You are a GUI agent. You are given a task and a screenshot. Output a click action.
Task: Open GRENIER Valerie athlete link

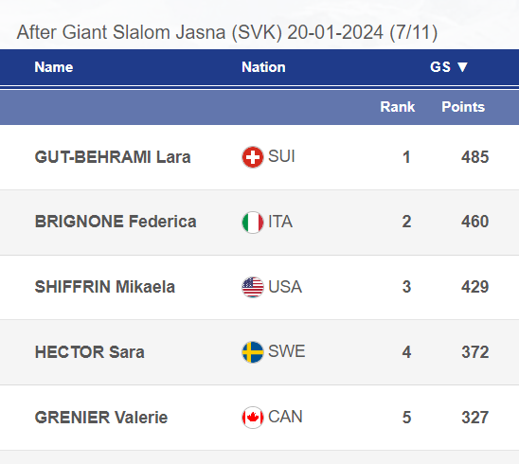click(x=101, y=417)
